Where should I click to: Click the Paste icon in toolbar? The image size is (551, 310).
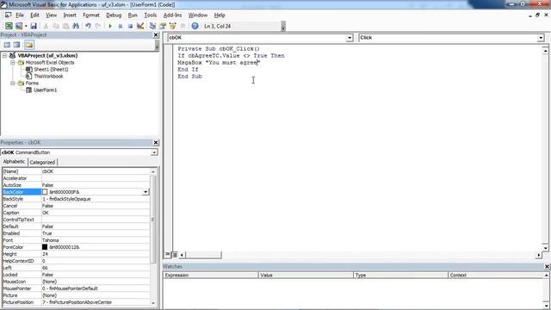(65, 26)
